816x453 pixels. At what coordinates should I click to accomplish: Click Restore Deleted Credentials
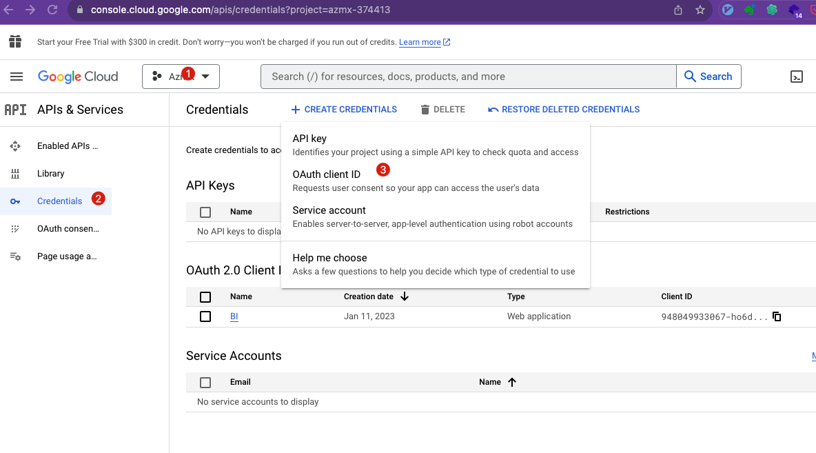point(564,110)
